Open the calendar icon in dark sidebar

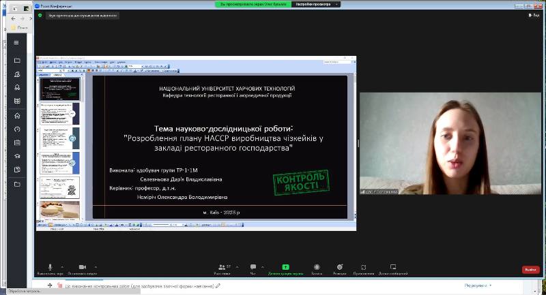[x=17, y=142]
